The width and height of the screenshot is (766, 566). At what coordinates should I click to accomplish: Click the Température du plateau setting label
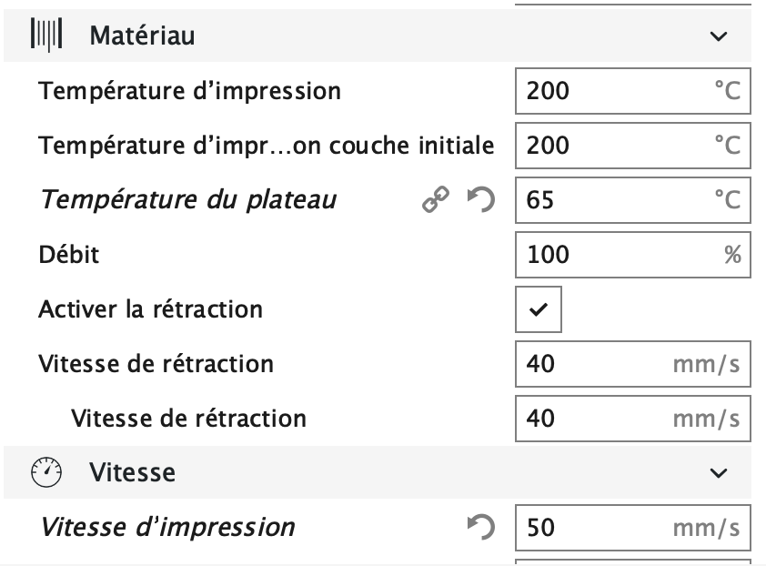[187, 200]
